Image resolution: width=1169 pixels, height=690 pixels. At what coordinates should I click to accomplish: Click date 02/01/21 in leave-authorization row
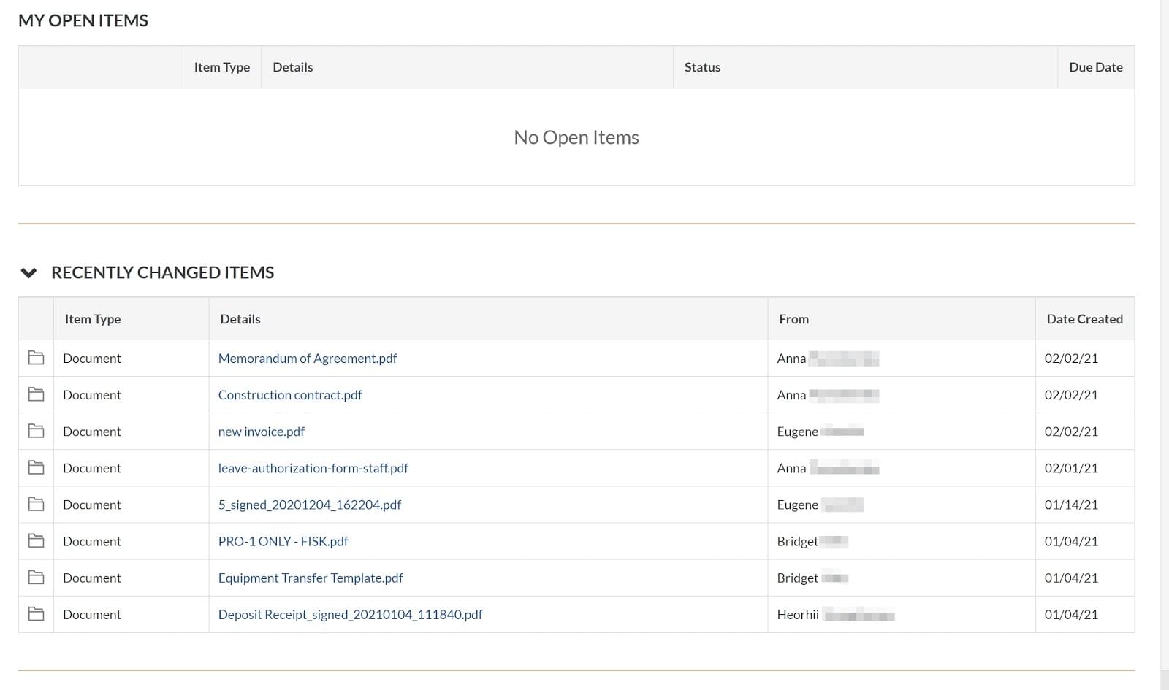(x=1071, y=468)
